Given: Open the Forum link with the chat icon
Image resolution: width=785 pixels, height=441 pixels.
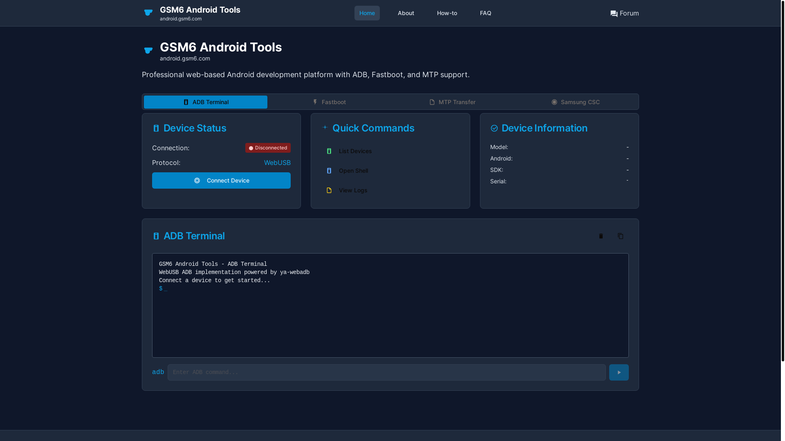Looking at the screenshot, I should coord(624,13).
